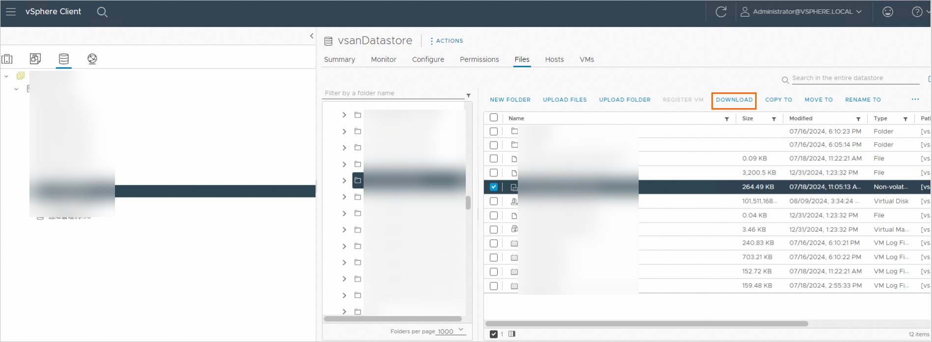Click the folder tree horizontal scrollbar
932x342 pixels.
pos(393,319)
